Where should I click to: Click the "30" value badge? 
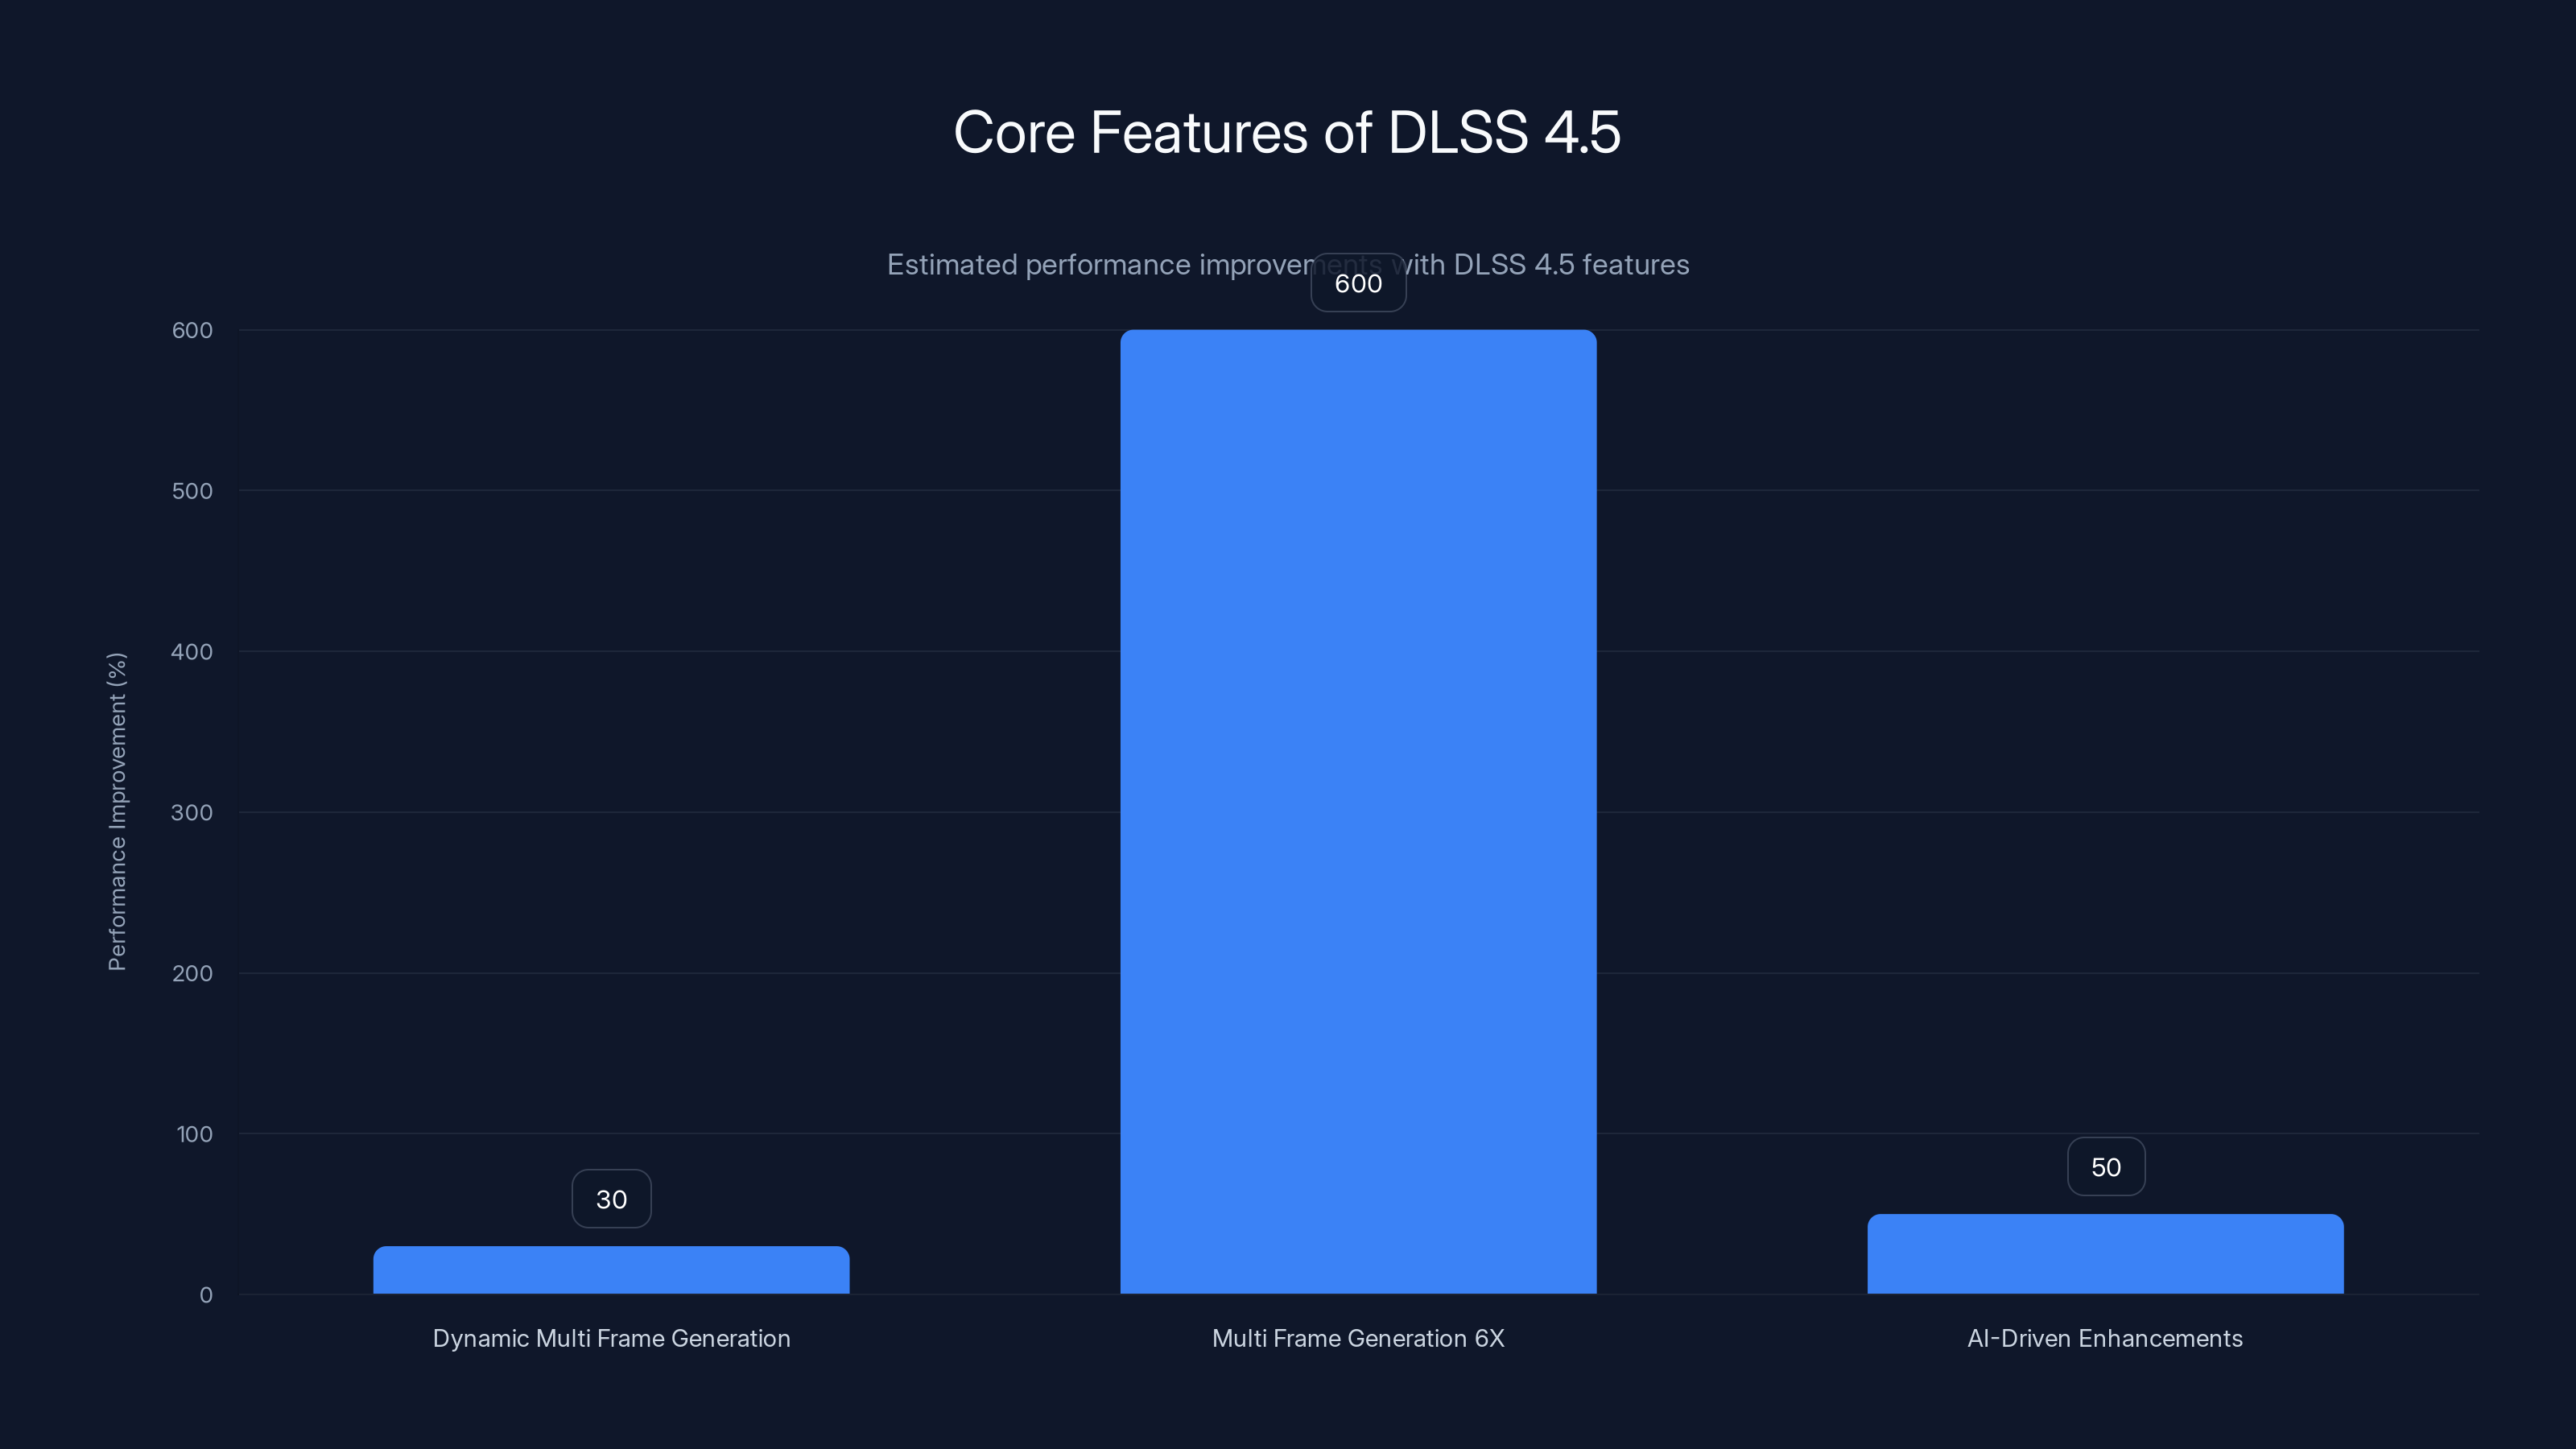pyautogui.click(x=611, y=1198)
